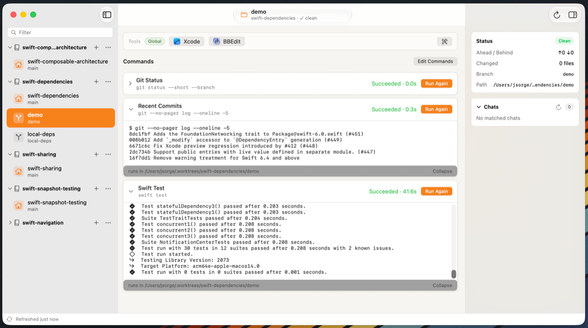Collapse the swift-comp...architecture repo group
The image size is (588, 328).
pos(10,48)
